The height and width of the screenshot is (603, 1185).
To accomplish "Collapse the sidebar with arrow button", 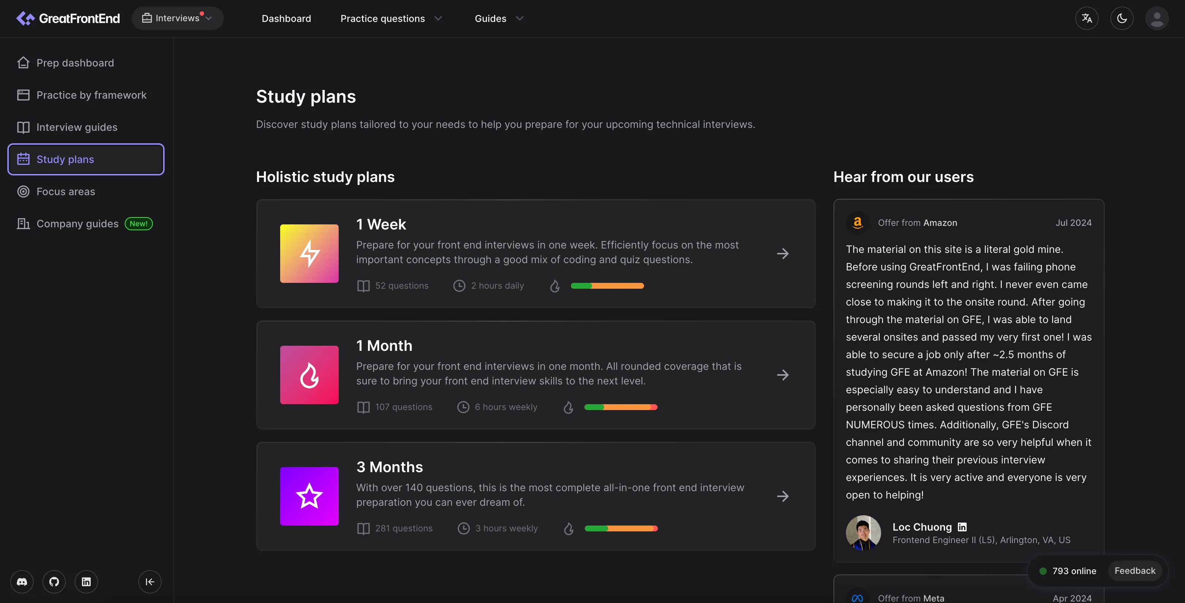I will [150, 582].
